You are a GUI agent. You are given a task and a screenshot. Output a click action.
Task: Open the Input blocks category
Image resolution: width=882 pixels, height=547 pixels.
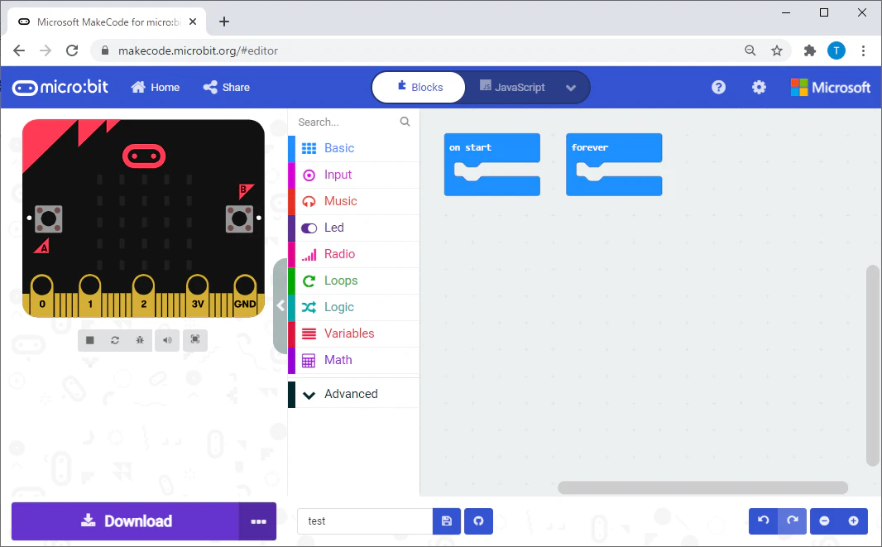(354, 175)
